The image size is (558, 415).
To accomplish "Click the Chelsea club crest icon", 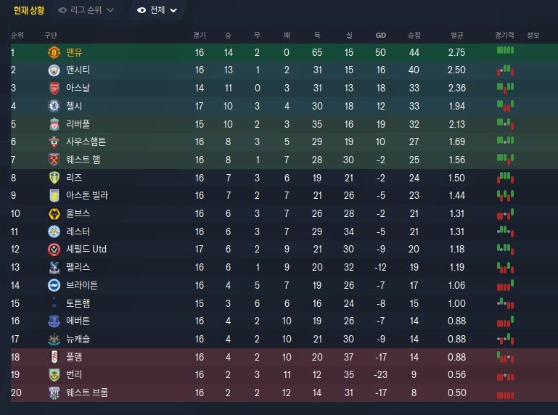I will coord(54,106).
